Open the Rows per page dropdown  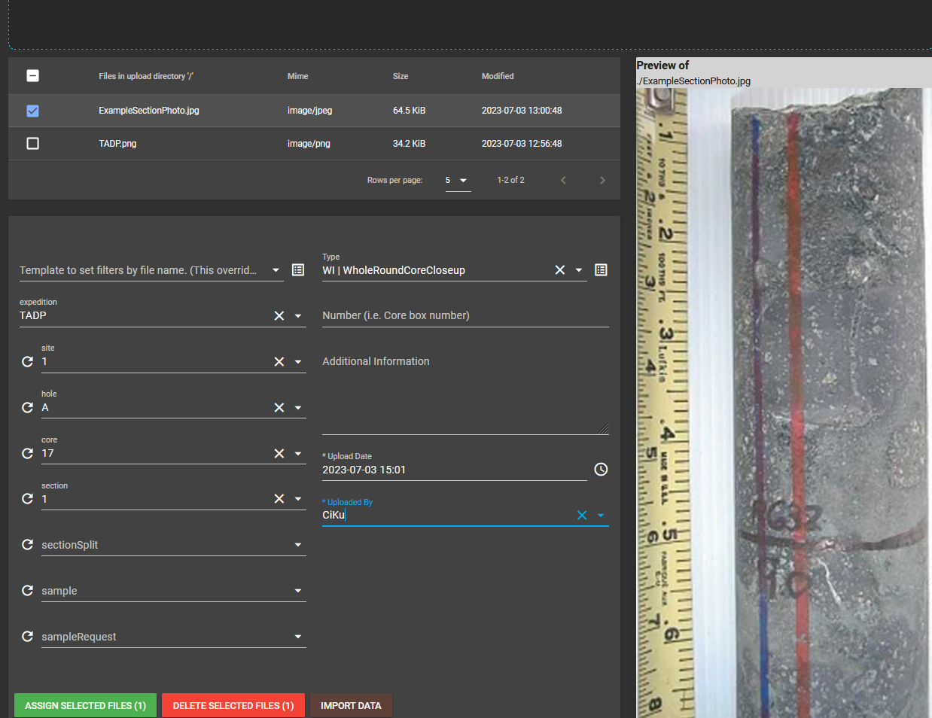tap(457, 181)
